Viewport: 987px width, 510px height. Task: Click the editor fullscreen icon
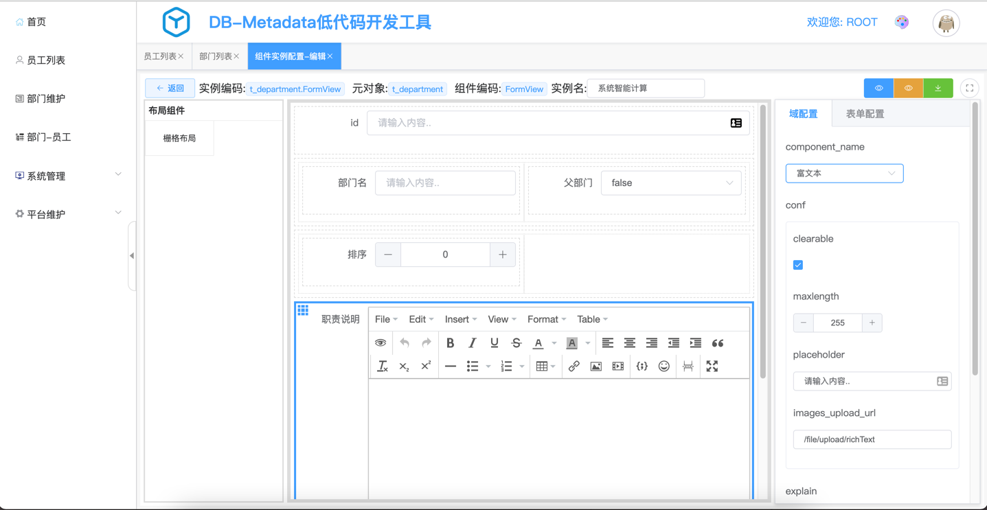click(x=712, y=367)
